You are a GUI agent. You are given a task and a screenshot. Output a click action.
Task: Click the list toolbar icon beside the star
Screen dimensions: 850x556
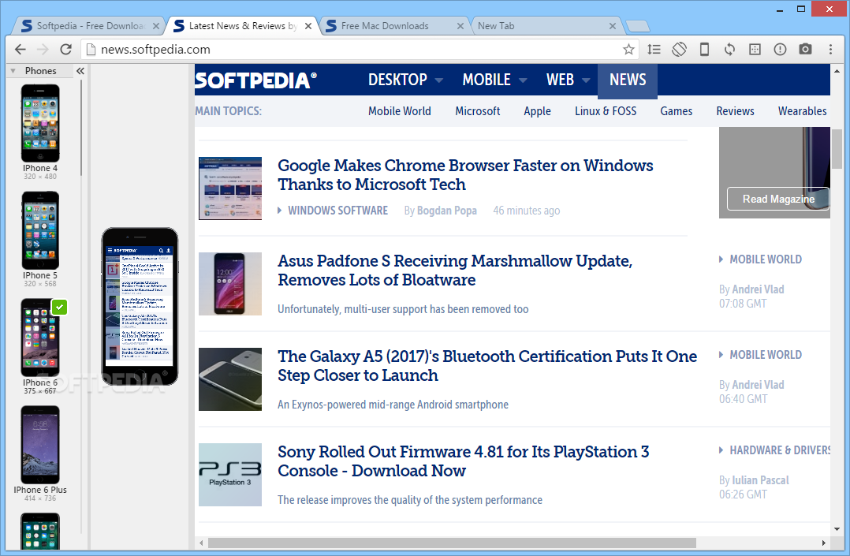click(x=654, y=50)
